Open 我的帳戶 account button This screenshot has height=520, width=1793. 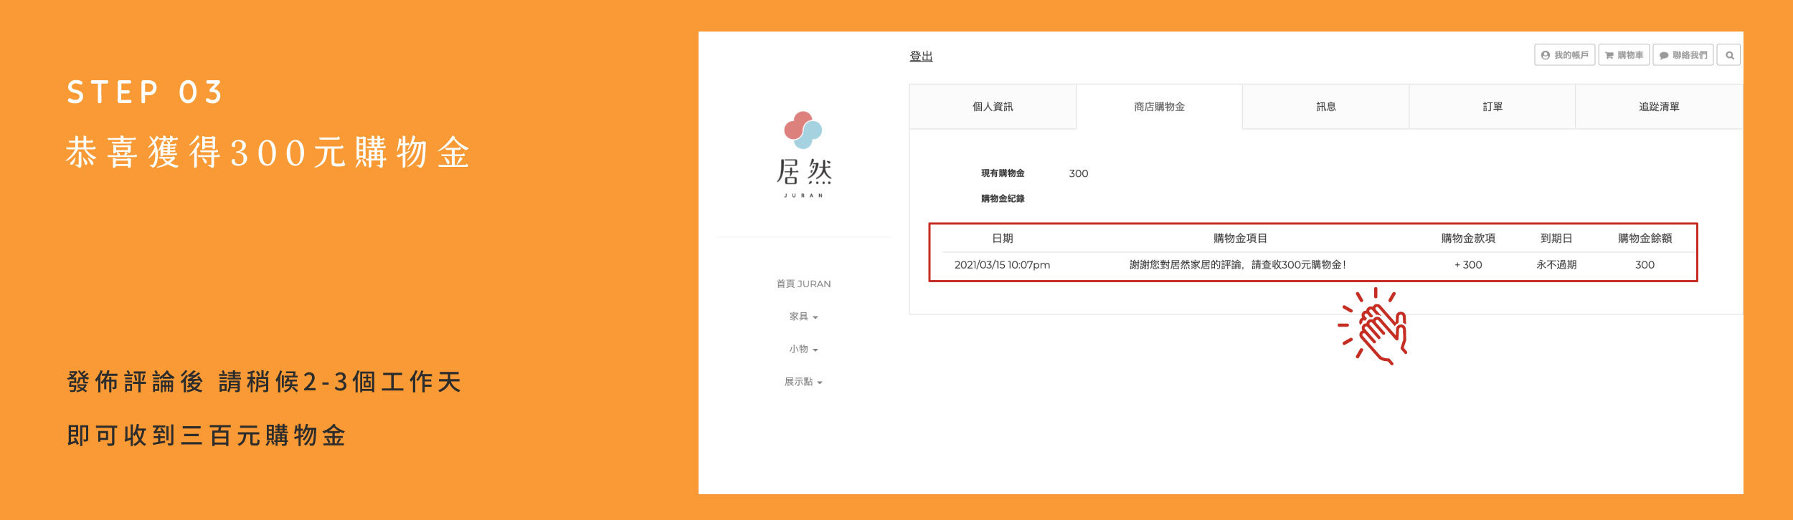click(1565, 55)
